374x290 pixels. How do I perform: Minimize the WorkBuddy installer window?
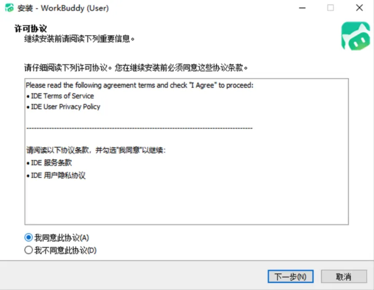tap(302, 8)
